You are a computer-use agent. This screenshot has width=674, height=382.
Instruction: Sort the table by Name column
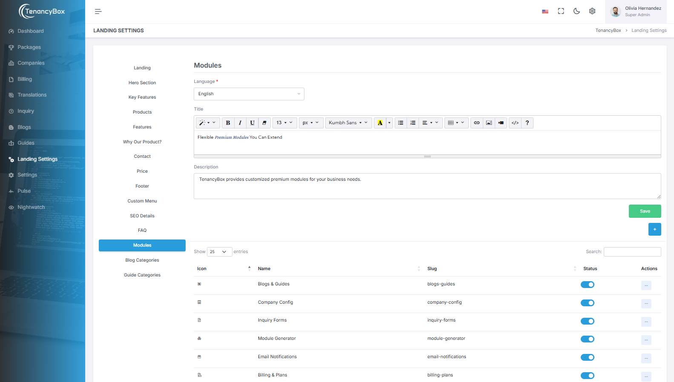point(338,269)
